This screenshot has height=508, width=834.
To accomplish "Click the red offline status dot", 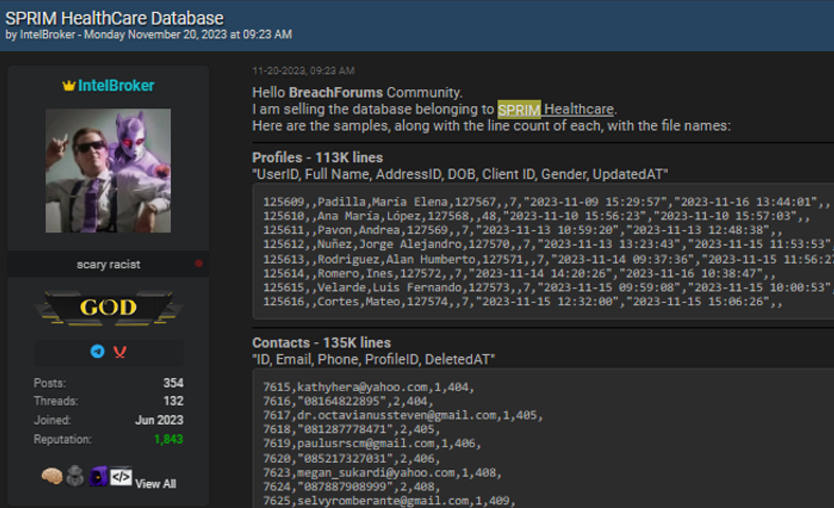I will pyautogui.click(x=199, y=264).
